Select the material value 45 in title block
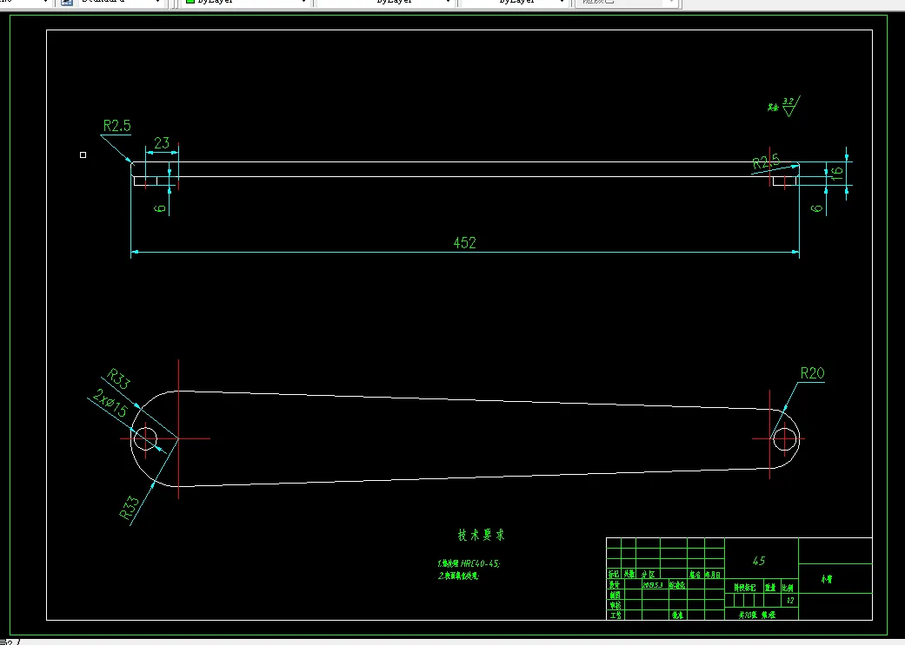 tap(759, 561)
